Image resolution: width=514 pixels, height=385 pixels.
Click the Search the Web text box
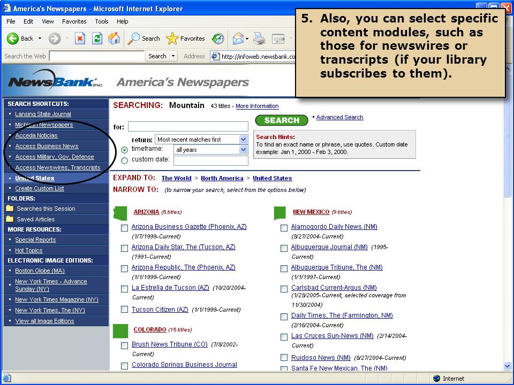[x=97, y=56]
